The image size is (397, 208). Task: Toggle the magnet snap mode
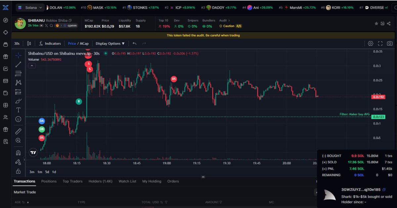(19, 153)
